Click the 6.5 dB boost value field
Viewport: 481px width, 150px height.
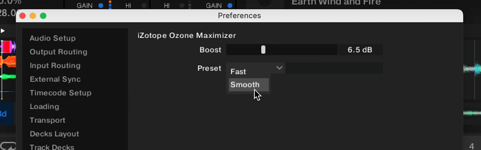click(360, 50)
